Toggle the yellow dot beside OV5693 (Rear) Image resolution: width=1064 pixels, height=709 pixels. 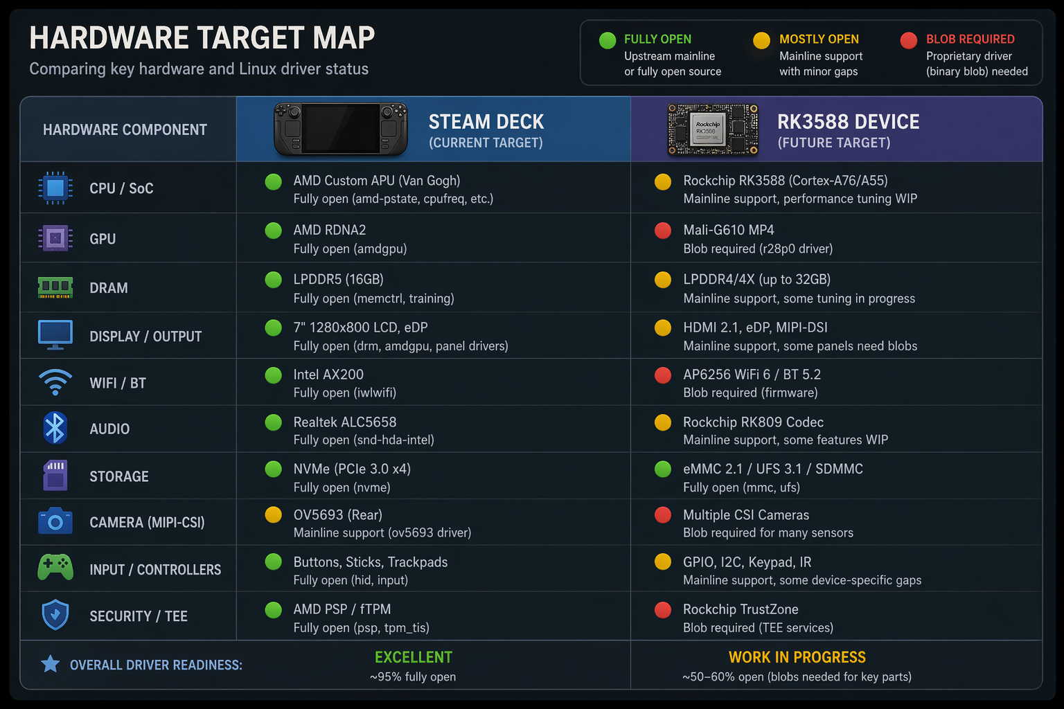pyautogui.click(x=273, y=514)
